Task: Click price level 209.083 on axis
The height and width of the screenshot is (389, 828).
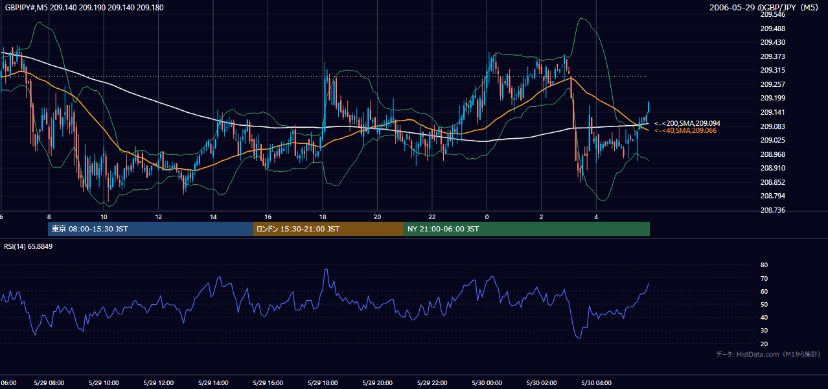Action: tap(772, 126)
